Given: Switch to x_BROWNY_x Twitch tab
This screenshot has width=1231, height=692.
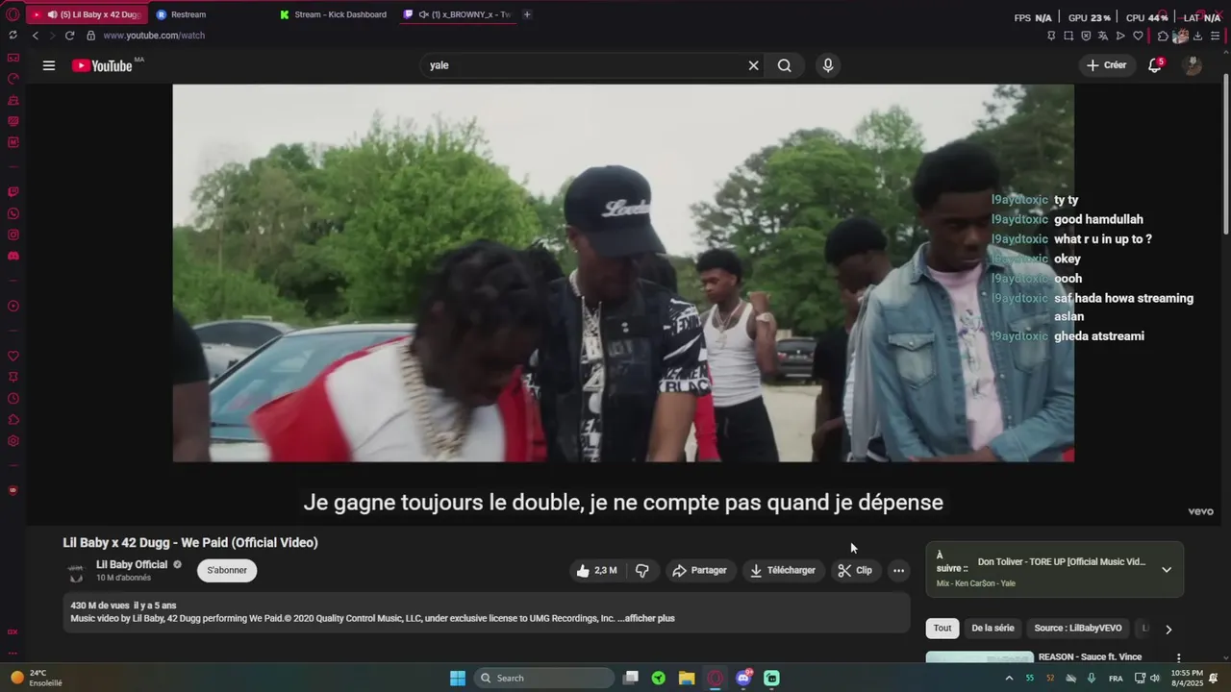Looking at the screenshot, I should pos(457,14).
